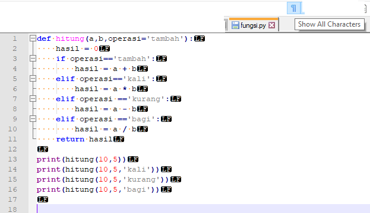The height and width of the screenshot is (213, 370).
Task: Collapse the if operasi=='tambah' block fold marker
Action: tap(33, 59)
